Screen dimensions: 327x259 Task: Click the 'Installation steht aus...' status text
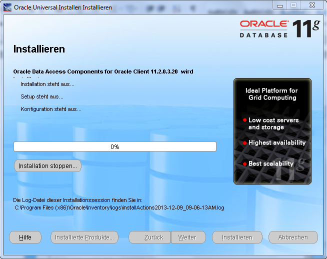(x=47, y=84)
